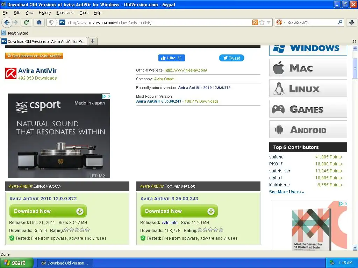Click the sidebar Meet the Demand advertisement
Image resolution: width=358 pixels, height=268 pixels.
(310, 226)
